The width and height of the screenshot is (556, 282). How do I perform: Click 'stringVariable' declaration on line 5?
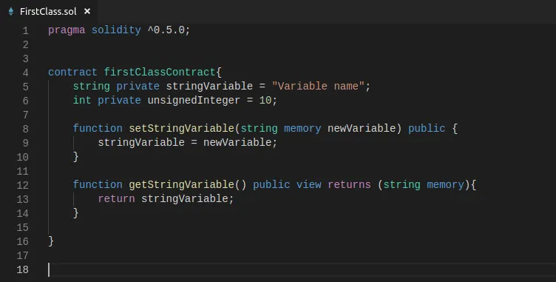tap(209, 87)
